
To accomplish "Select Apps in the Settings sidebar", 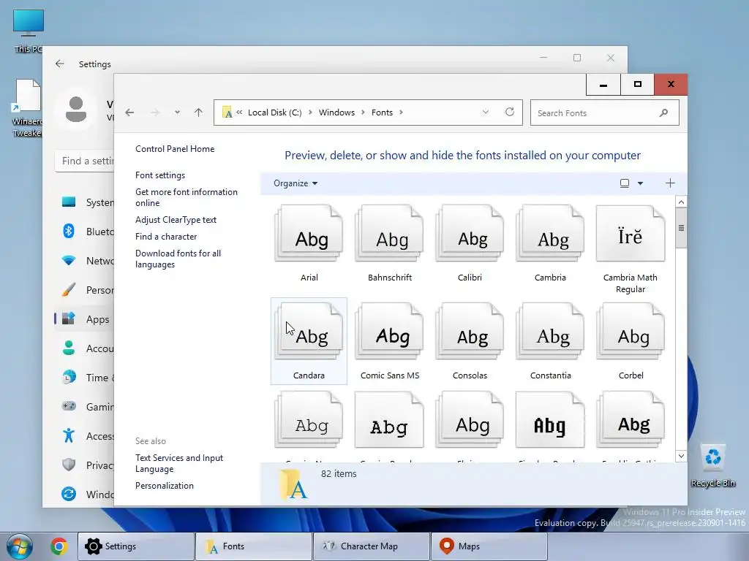I will (84, 319).
